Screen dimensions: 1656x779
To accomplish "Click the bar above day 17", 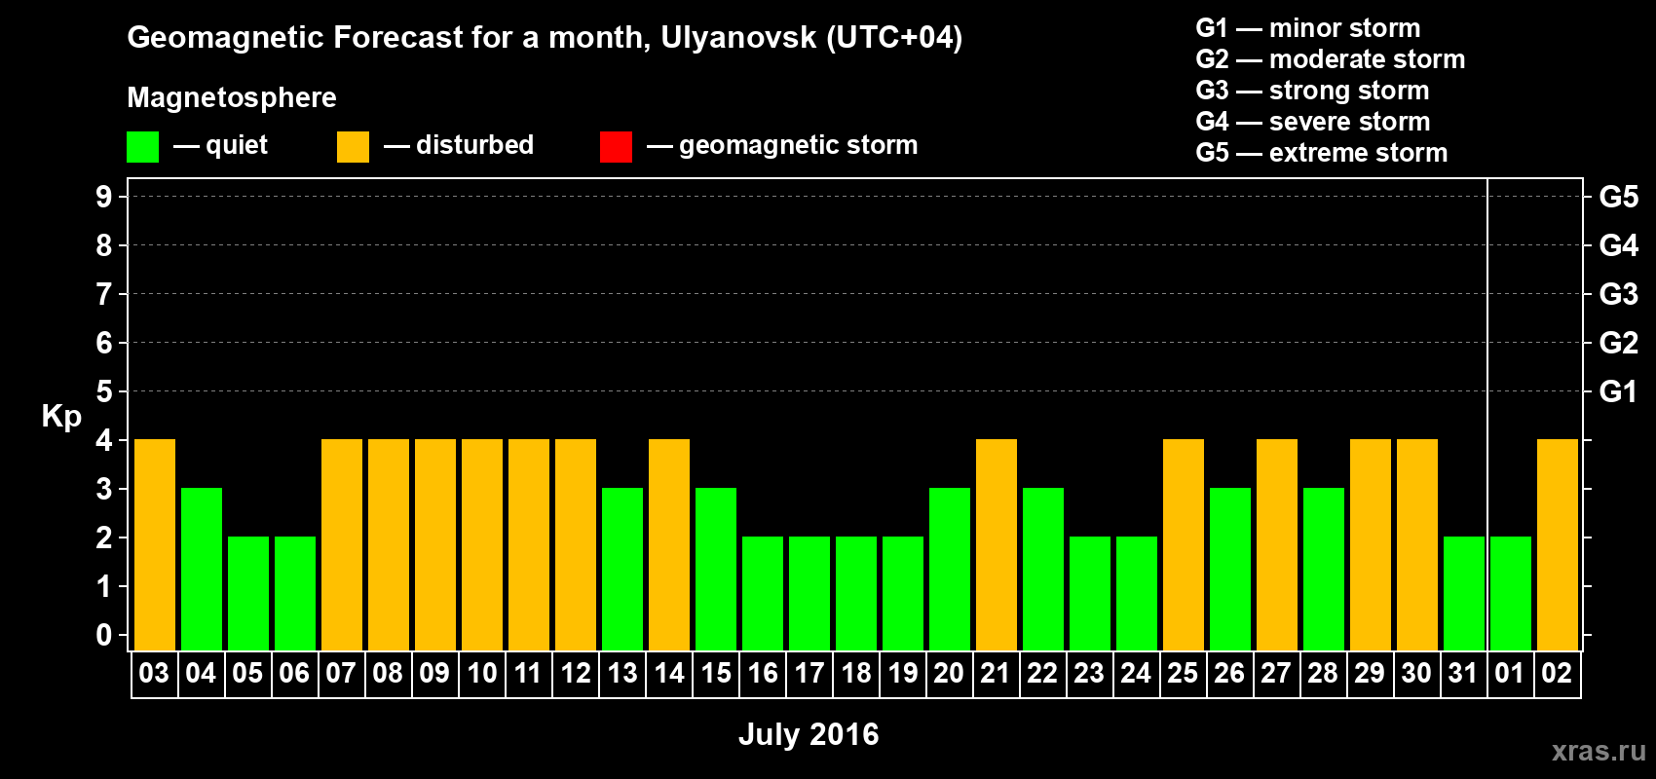I will pos(809,594).
